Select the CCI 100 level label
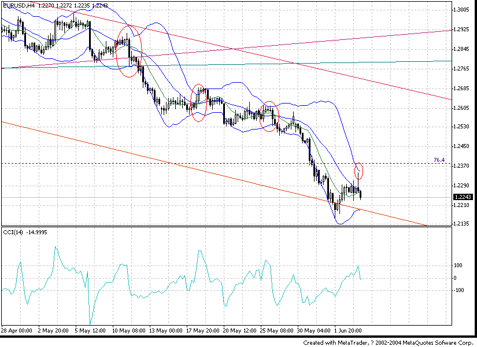The image size is (477, 347). point(458,265)
